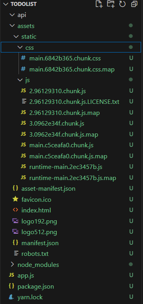Image resolution: width=143 pixels, height=304 pixels.
Task: Click text file icon of robots.txt
Action: (x=17, y=253)
